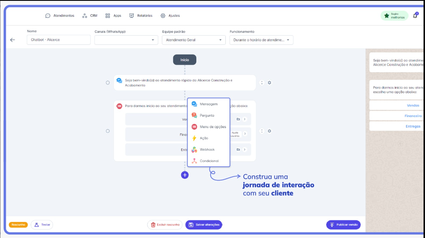Open the Relatórios menu

pos(141,16)
